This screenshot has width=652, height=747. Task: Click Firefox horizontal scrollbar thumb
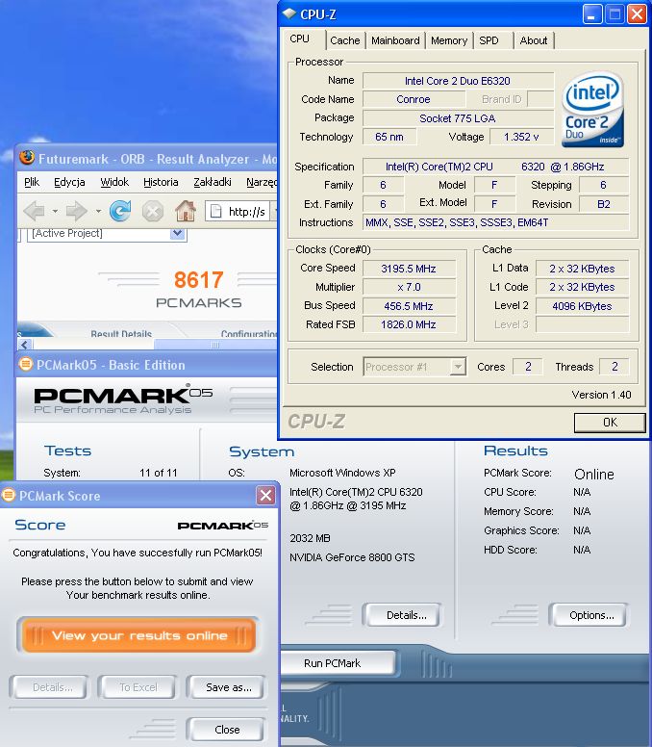(x=215, y=344)
